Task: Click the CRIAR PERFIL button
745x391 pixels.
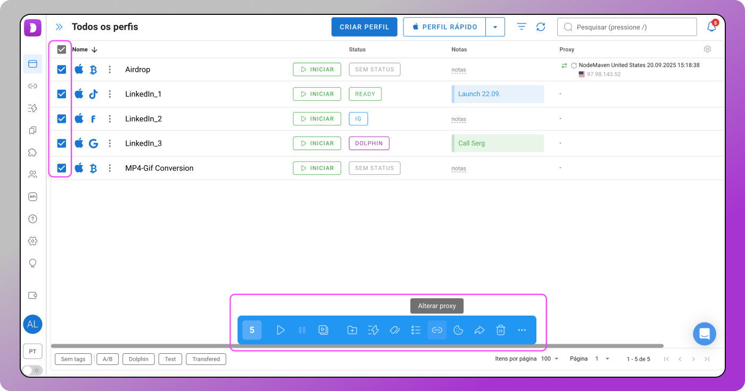Action: pyautogui.click(x=364, y=27)
